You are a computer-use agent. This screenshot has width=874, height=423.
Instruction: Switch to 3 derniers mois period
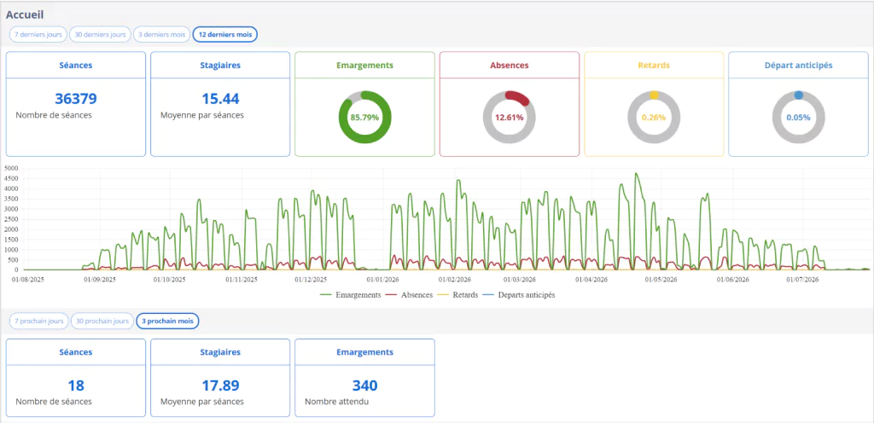click(x=161, y=34)
